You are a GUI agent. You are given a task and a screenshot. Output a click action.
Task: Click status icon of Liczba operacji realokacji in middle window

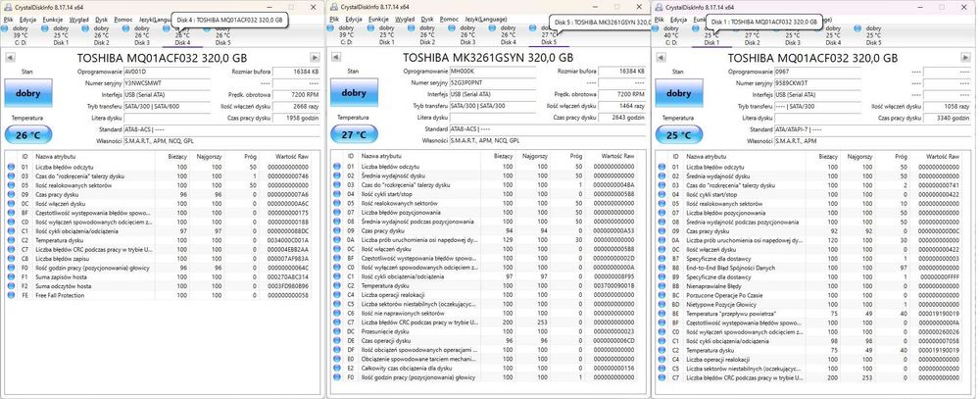tap(337, 295)
